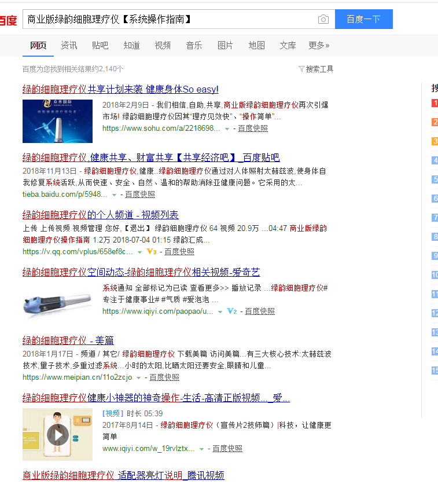Switch to the 资讯 tab
This screenshot has width=438, height=484.
tap(69, 45)
